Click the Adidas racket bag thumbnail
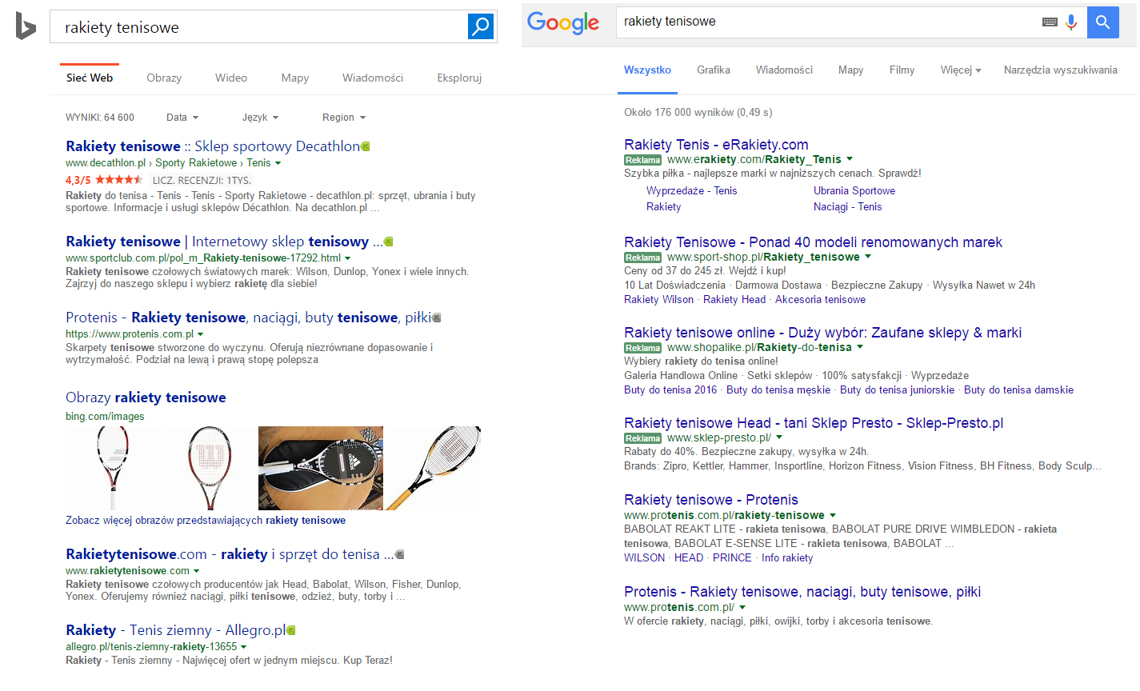The height and width of the screenshot is (691, 1140). (320, 468)
